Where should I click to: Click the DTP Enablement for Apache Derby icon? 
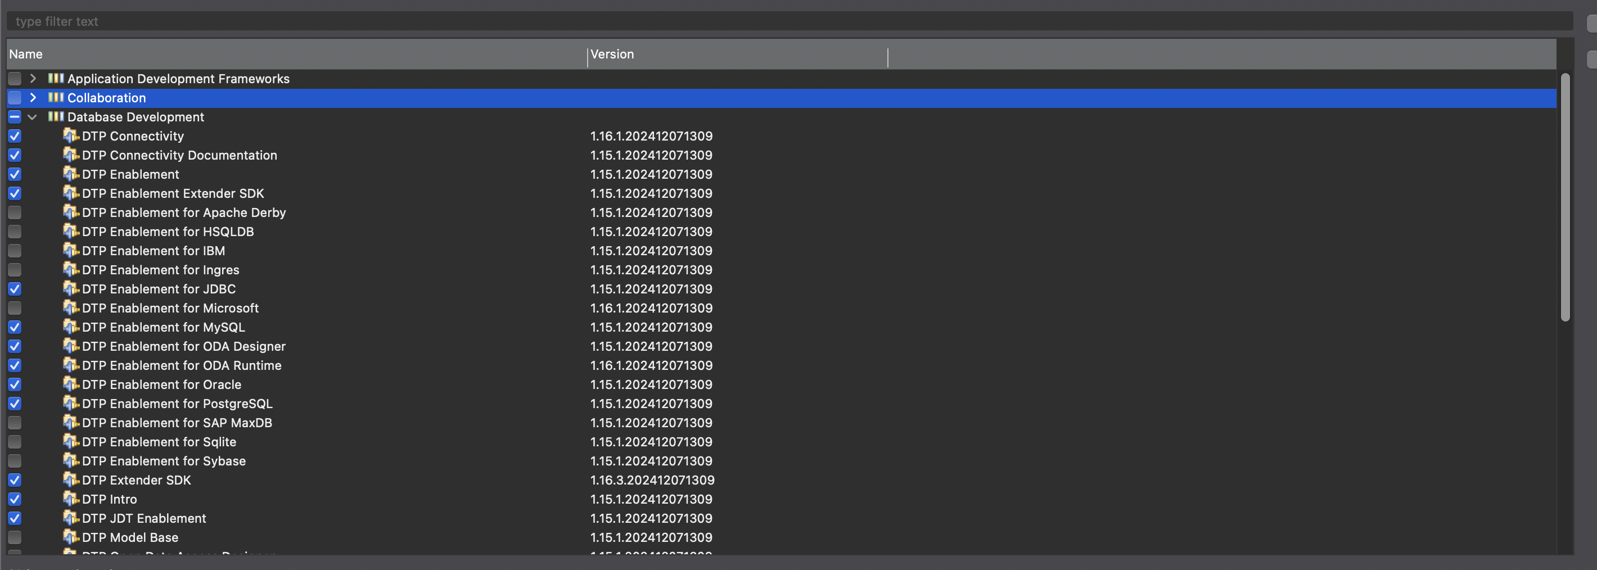pos(71,212)
